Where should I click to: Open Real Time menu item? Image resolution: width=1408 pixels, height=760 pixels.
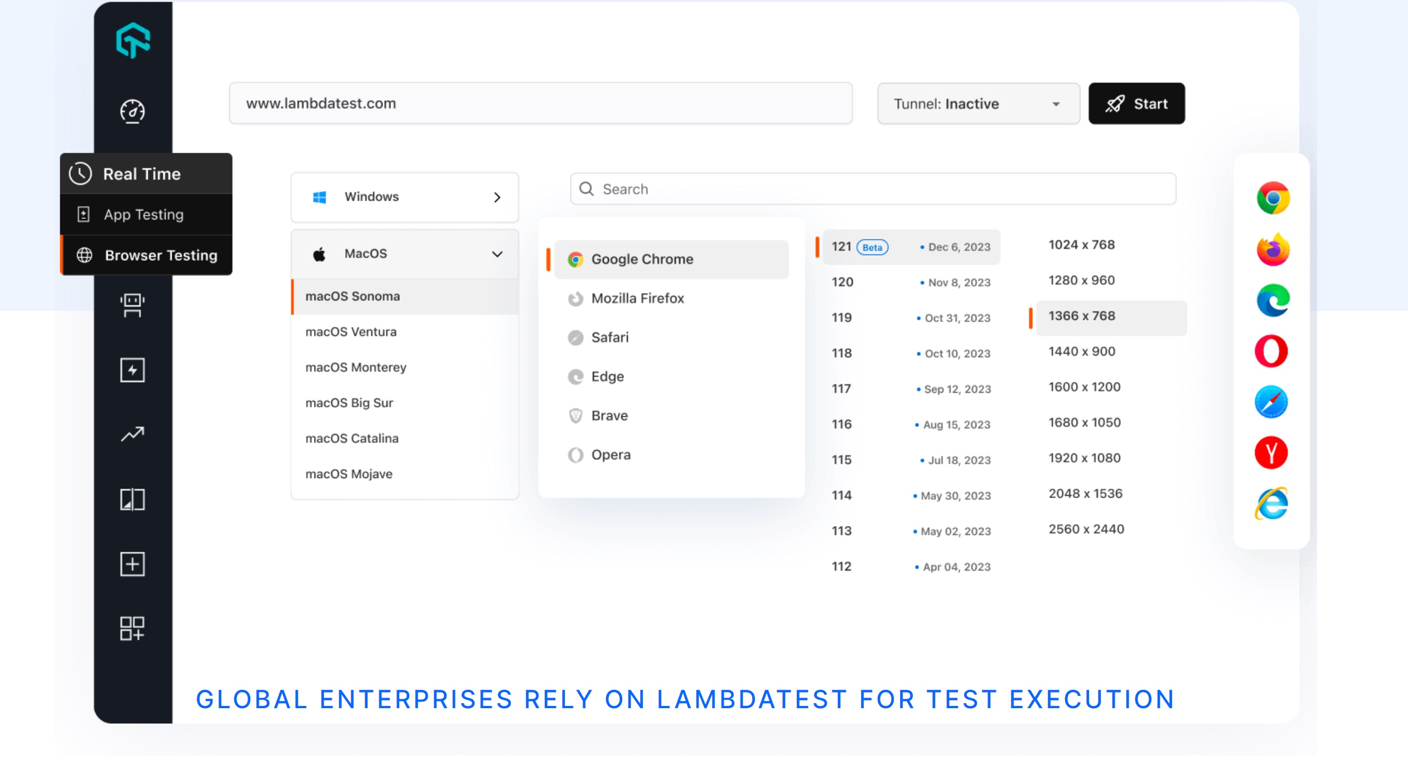146,174
